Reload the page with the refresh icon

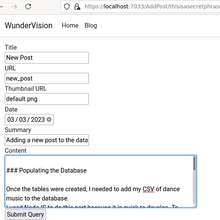pos(28,6)
